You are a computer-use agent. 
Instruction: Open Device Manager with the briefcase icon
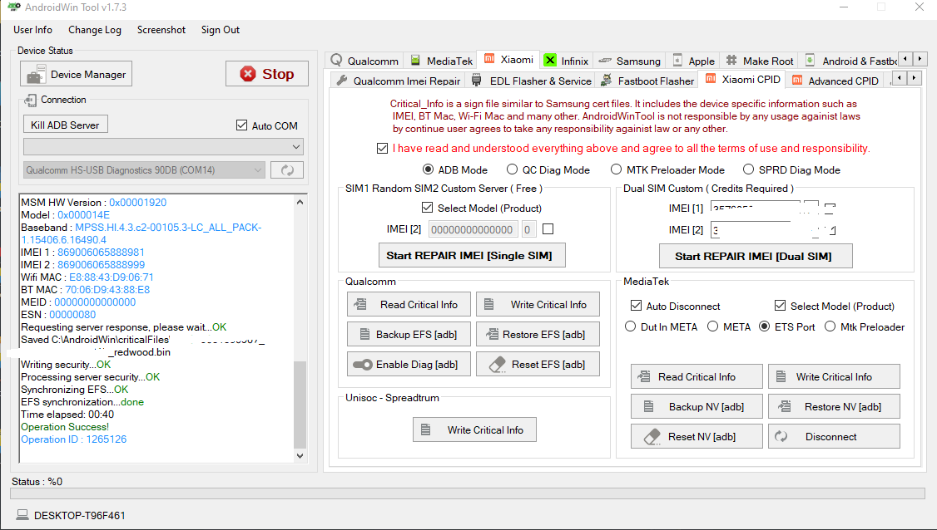(x=77, y=75)
